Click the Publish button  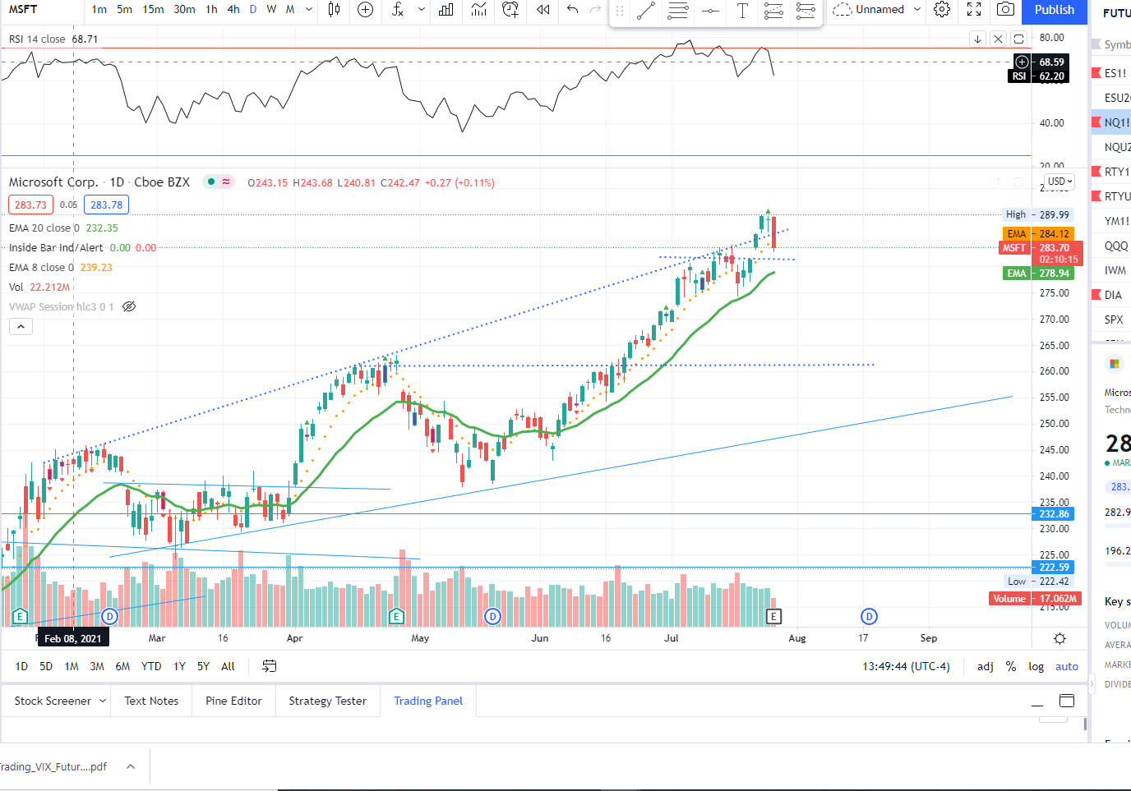(x=1055, y=10)
